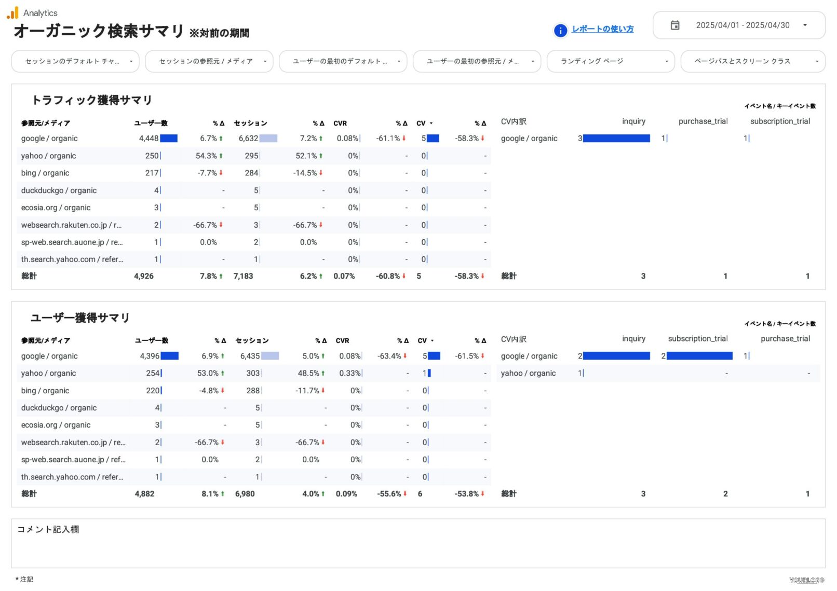837x591 pixels.
Task: Click the CV sort arrow in traffic table
Action: (431, 123)
